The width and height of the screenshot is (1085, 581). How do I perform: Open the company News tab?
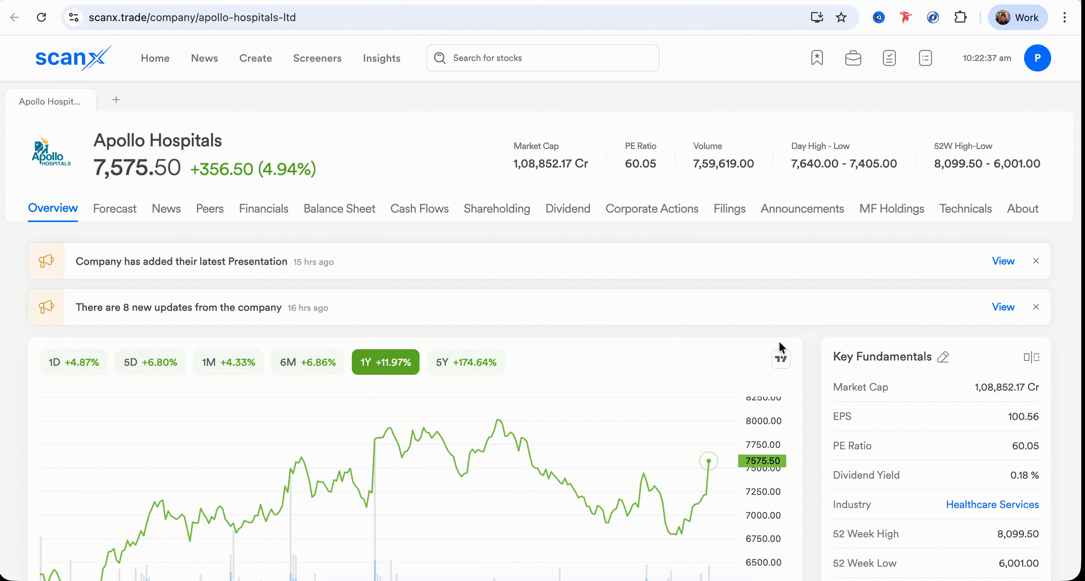[x=166, y=208]
